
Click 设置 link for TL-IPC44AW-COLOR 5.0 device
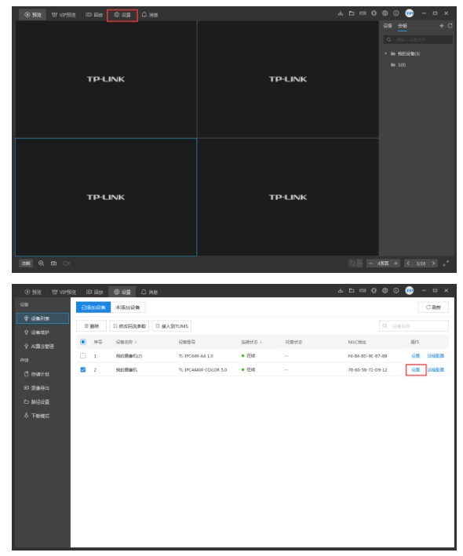point(416,369)
